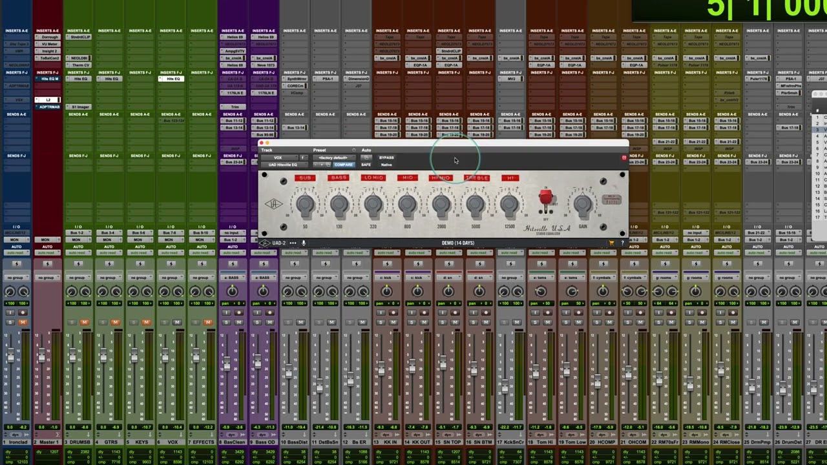Image resolution: width=827 pixels, height=465 pixels.
Task: Adjust the MID band knob at 800
Action: (x=407, y=205)
